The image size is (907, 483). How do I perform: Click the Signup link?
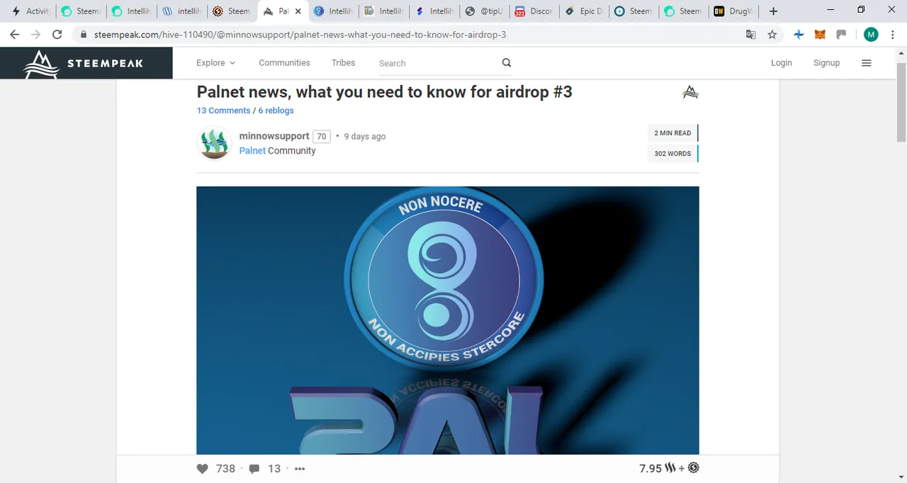826,63
